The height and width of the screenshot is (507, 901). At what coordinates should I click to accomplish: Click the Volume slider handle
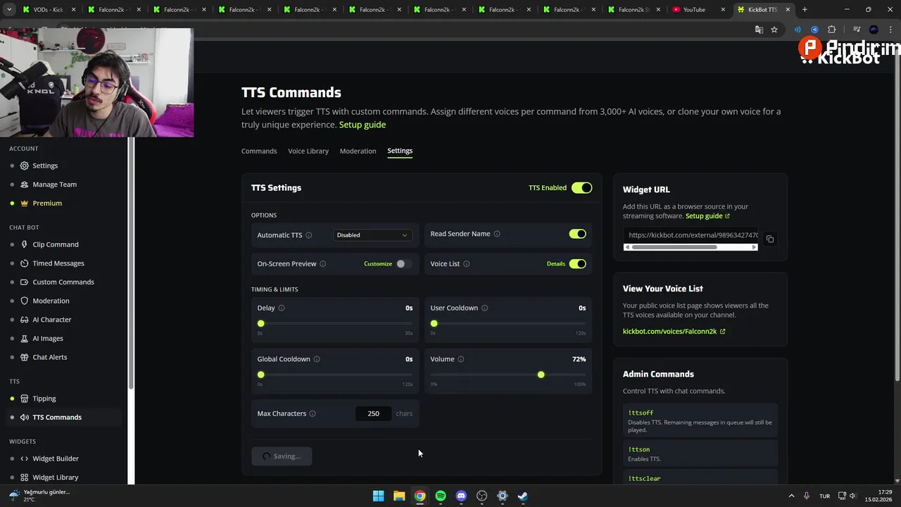(541, 375)
